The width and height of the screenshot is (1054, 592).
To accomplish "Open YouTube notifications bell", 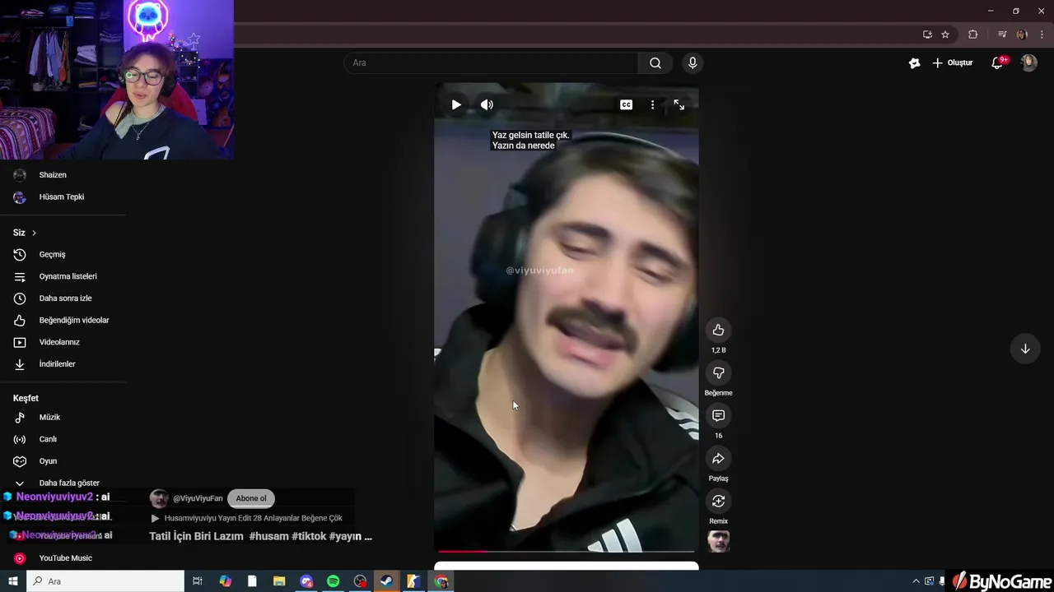I will click(x=997, y=62).
